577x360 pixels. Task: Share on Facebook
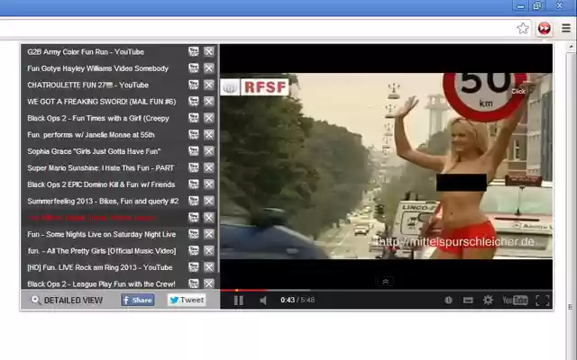tap(138, 300)
